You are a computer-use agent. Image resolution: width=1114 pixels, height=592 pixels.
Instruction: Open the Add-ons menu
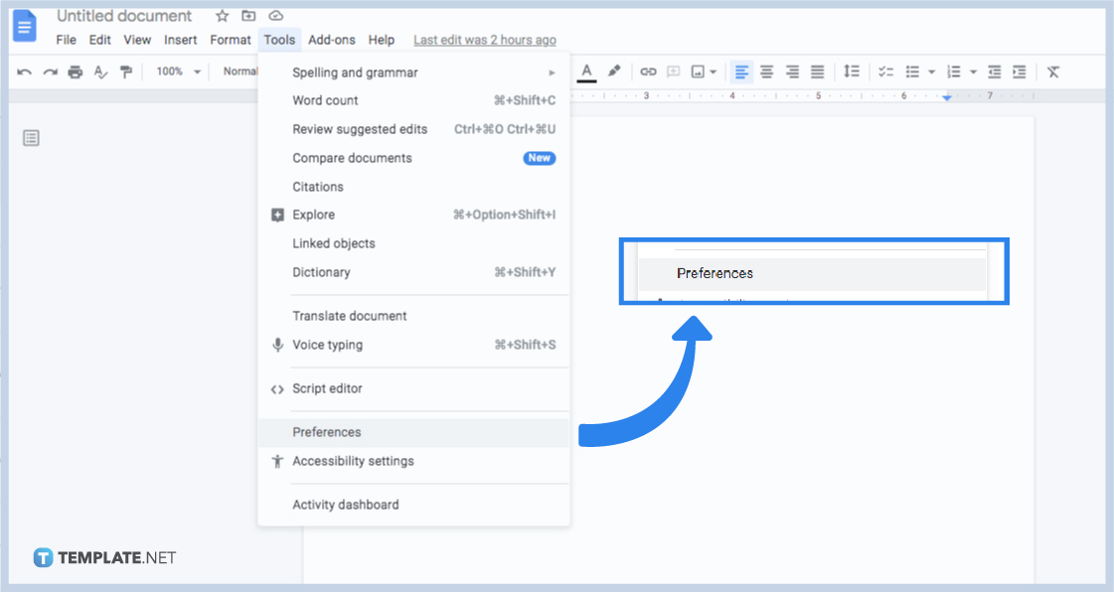pos(331,40)
